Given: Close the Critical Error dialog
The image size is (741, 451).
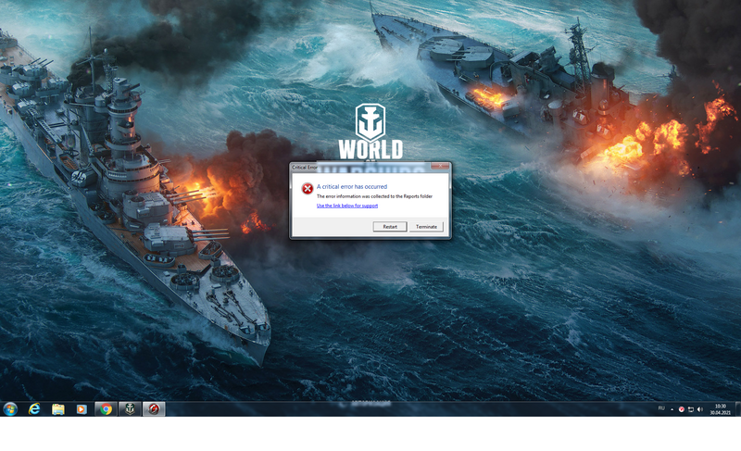Looking at the screenshot, I should coord(440,167).
